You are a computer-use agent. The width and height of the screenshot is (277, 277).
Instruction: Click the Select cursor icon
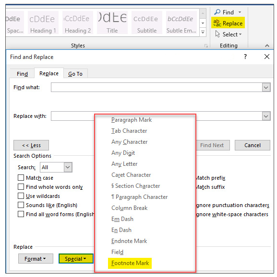tap(217, 34)
